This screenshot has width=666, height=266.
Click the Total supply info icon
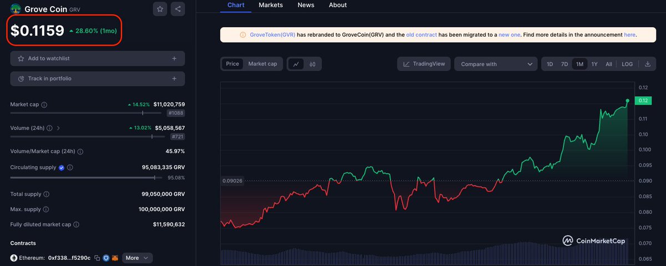pyautogui.click(x=46, y=194)
